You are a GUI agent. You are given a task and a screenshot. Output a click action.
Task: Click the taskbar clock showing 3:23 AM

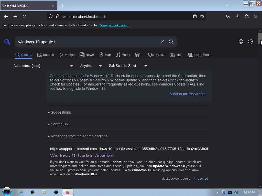coord(249,192)
